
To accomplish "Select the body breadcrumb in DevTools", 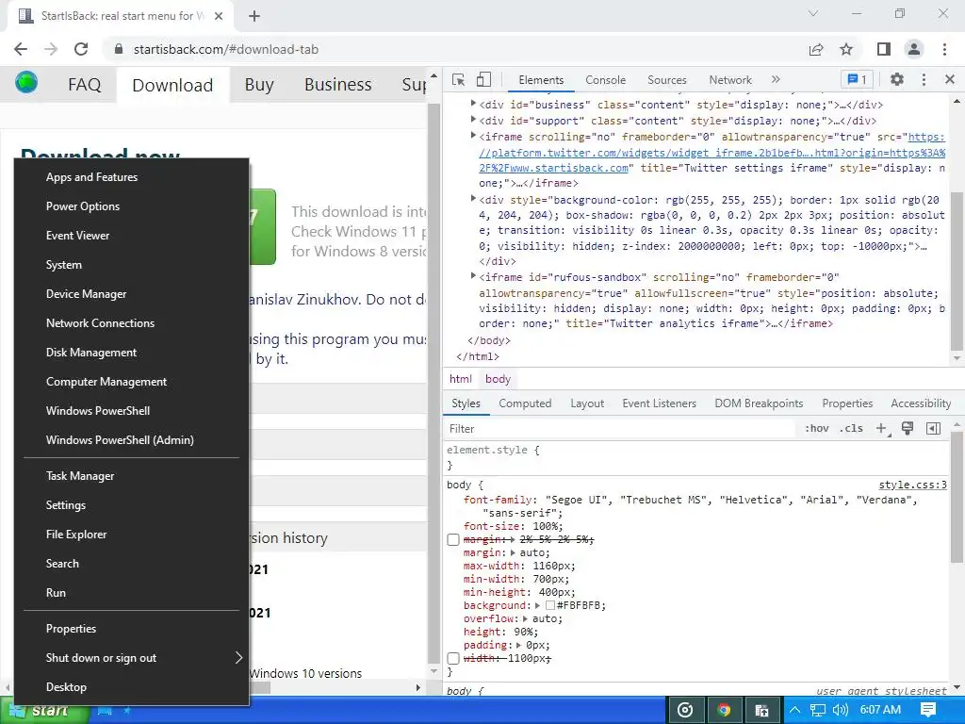I will coord(498,379).
